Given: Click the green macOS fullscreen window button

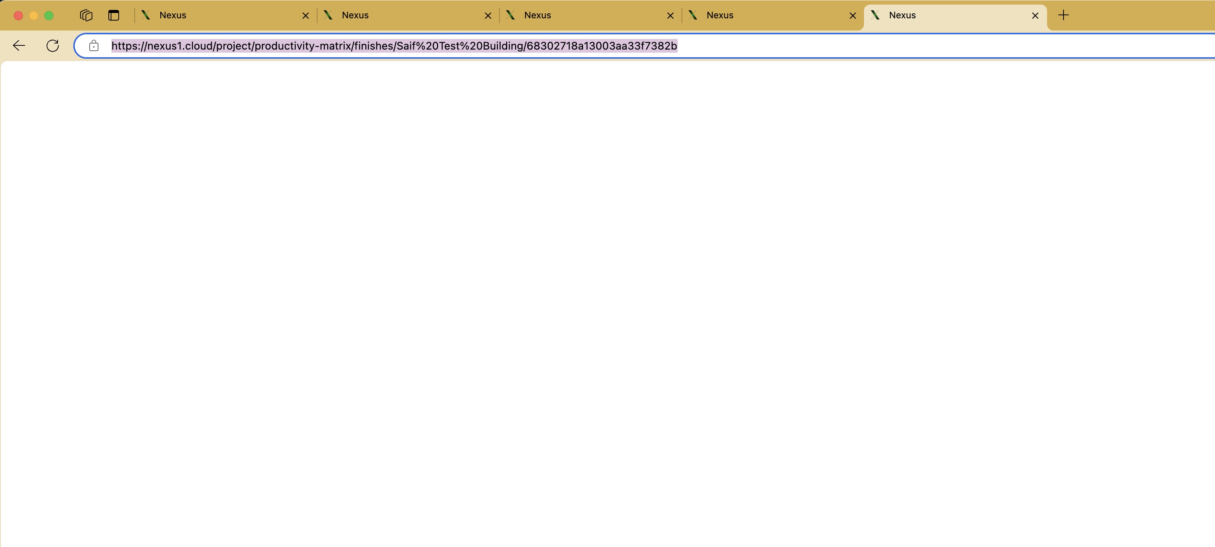Looking at the screenshot, I should point(48,16).
